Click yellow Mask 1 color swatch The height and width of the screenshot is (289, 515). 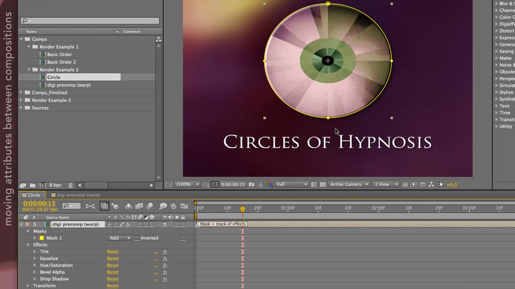click(x=42, y=238)
